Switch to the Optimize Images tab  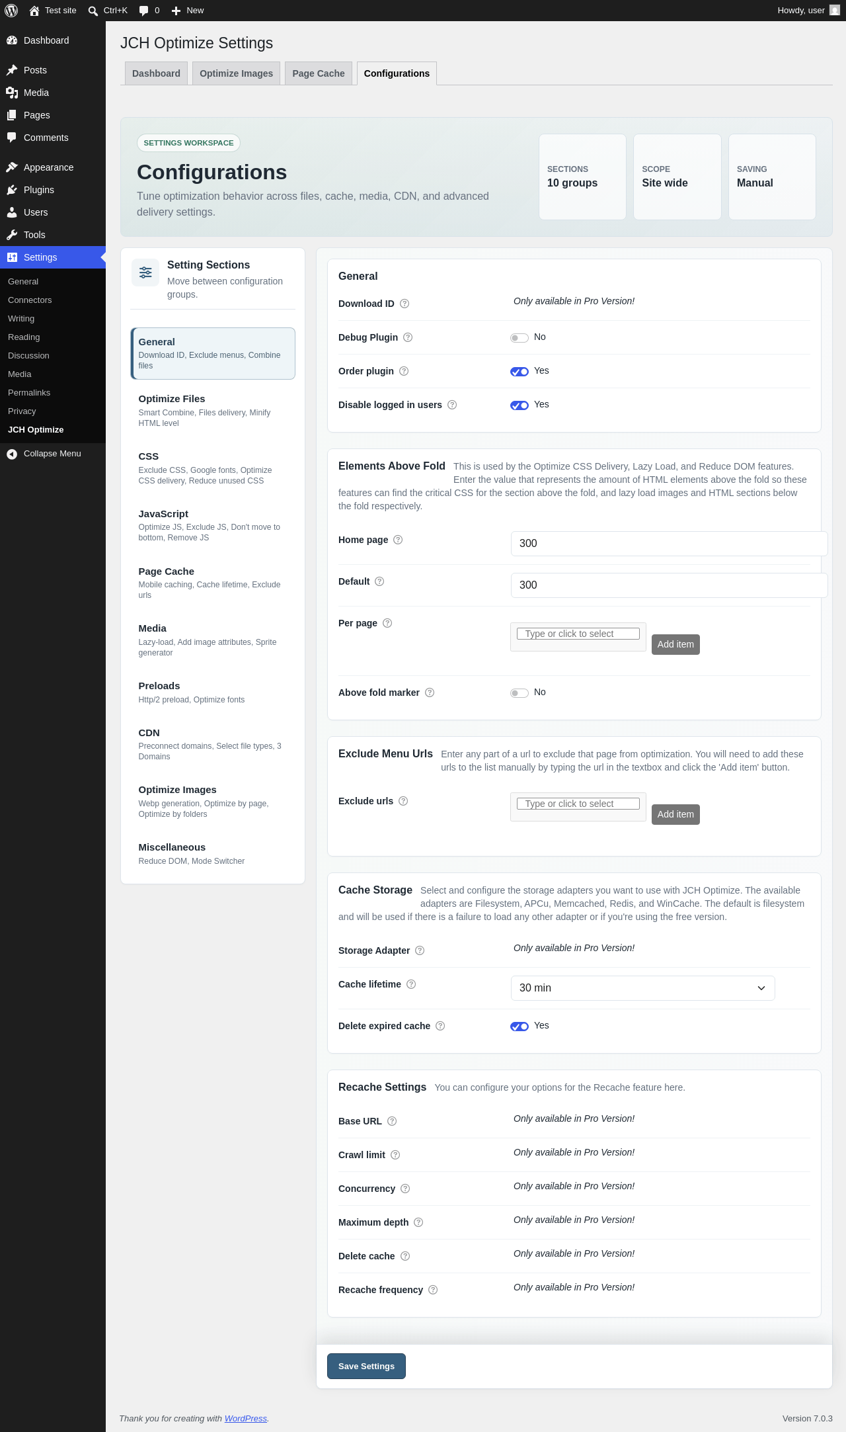[x=236, y=73]
